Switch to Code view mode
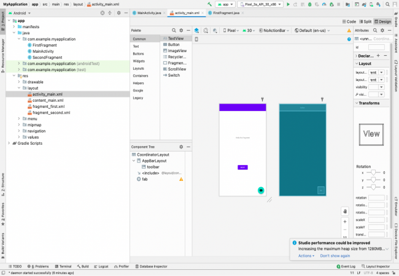399x276 pixels. (348, 21)
